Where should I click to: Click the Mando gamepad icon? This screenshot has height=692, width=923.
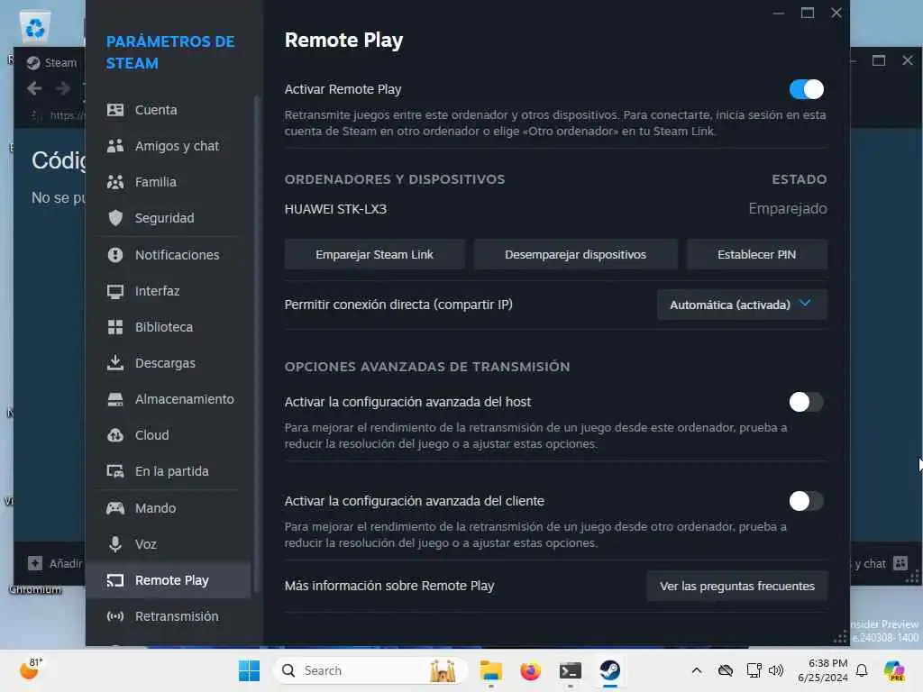pyautogui.click(x=115, y=508)
